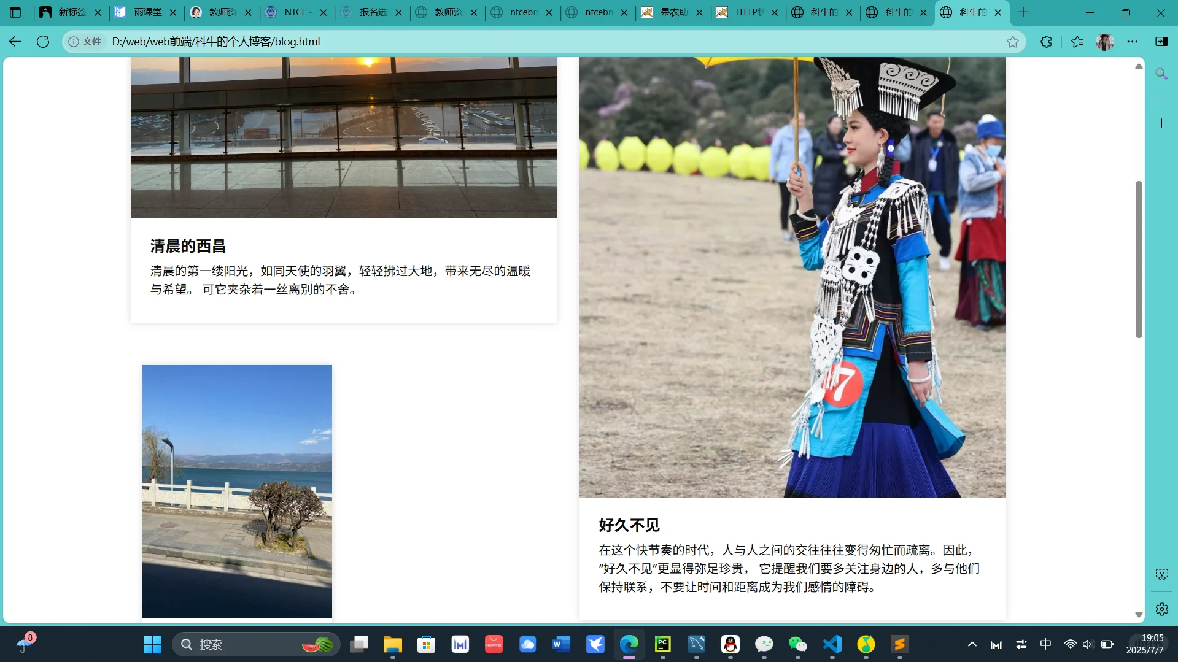The height and width of the screenshot is (662, 1178).
Task: Open the weather widget with umbrella icon
Action: [x=26, y=644]
